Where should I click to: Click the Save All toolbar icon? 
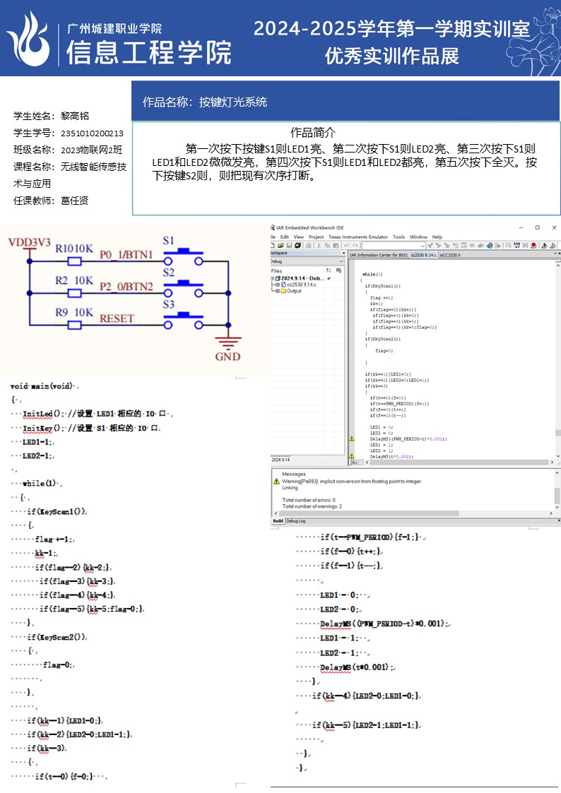(297, 246)
